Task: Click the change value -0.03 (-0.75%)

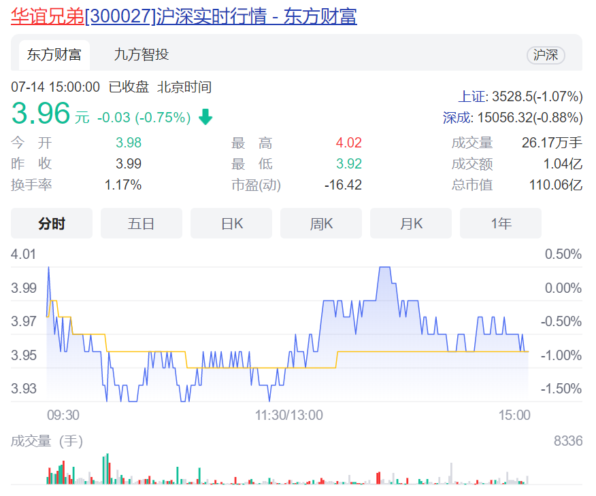Action: click(x=144, y=118)
